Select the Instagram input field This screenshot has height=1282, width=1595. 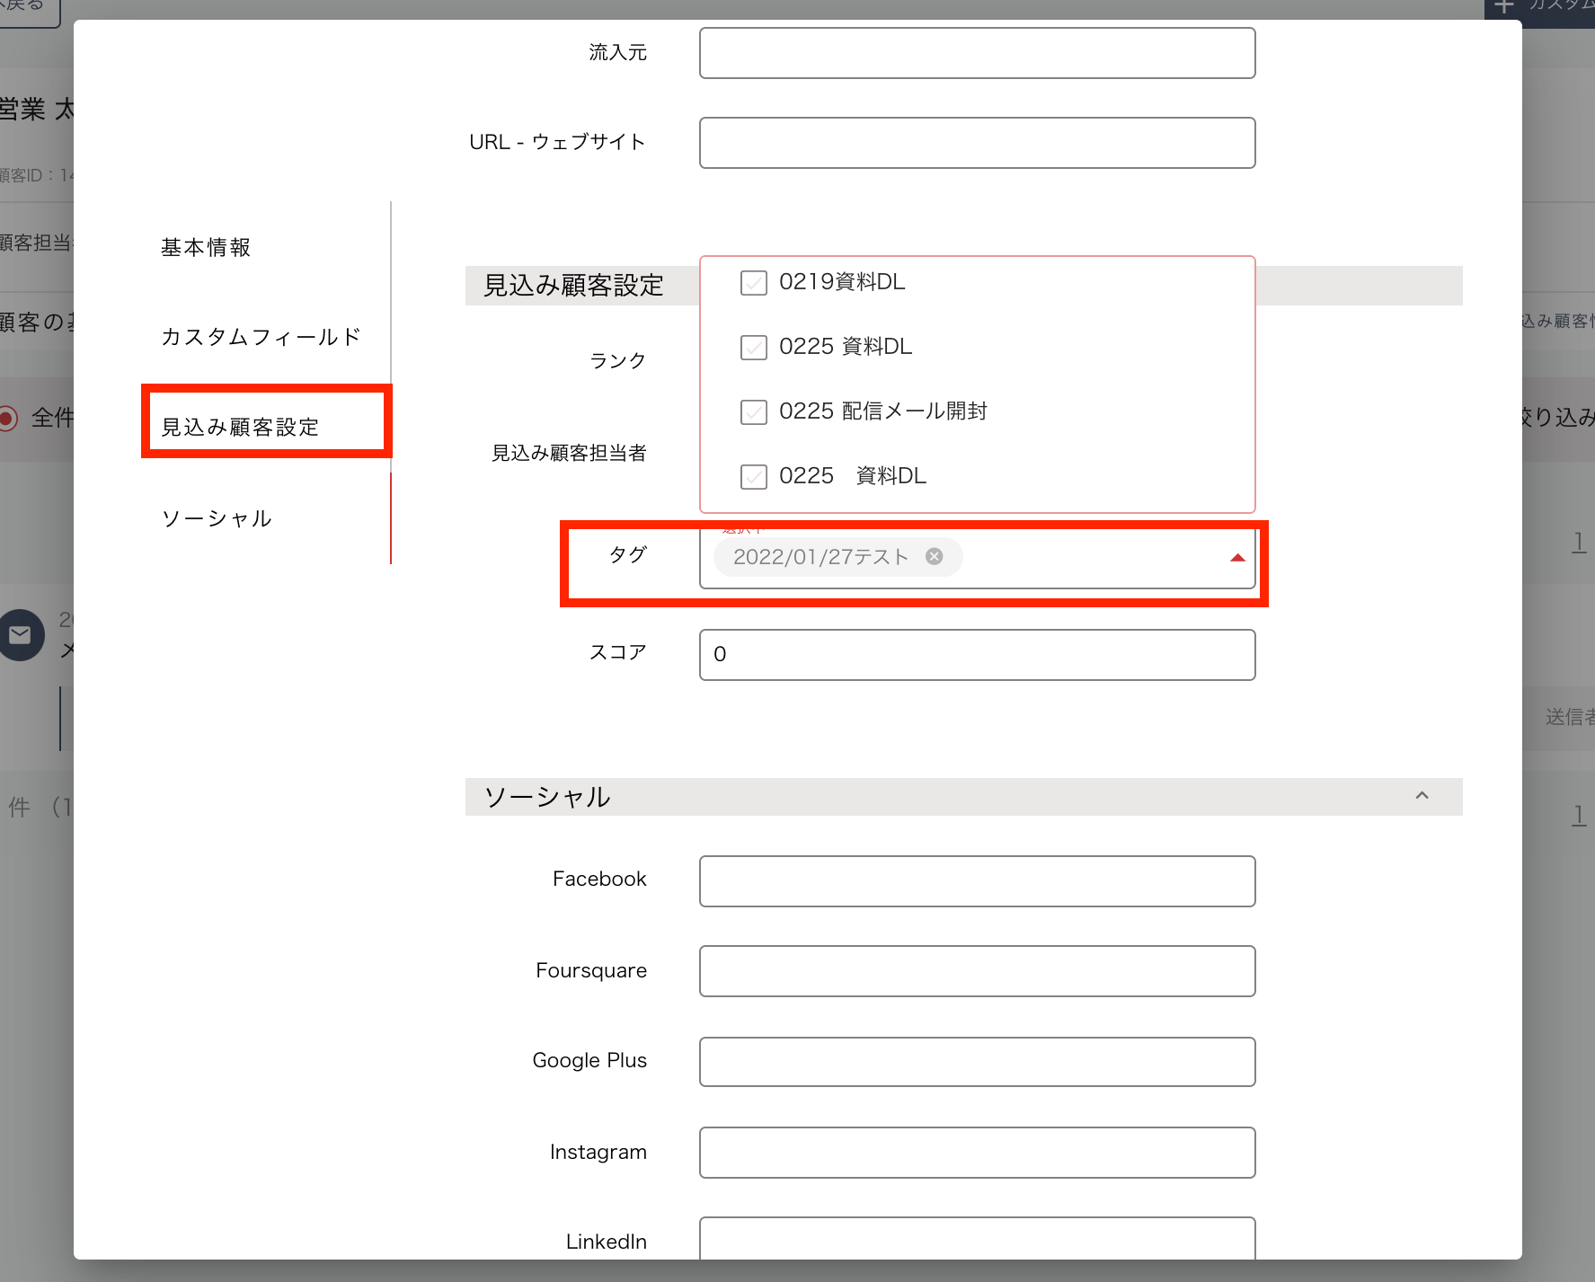pyautogui.click(x=977, y=1153)
